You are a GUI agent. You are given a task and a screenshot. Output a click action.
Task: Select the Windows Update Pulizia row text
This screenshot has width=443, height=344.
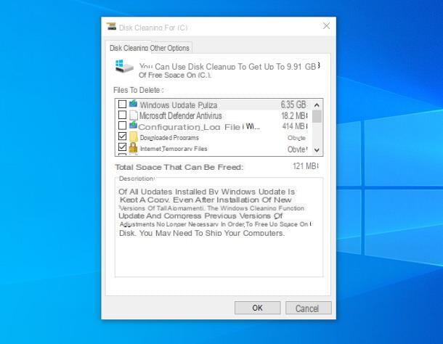pyautogui.click(x=179, y=105)
